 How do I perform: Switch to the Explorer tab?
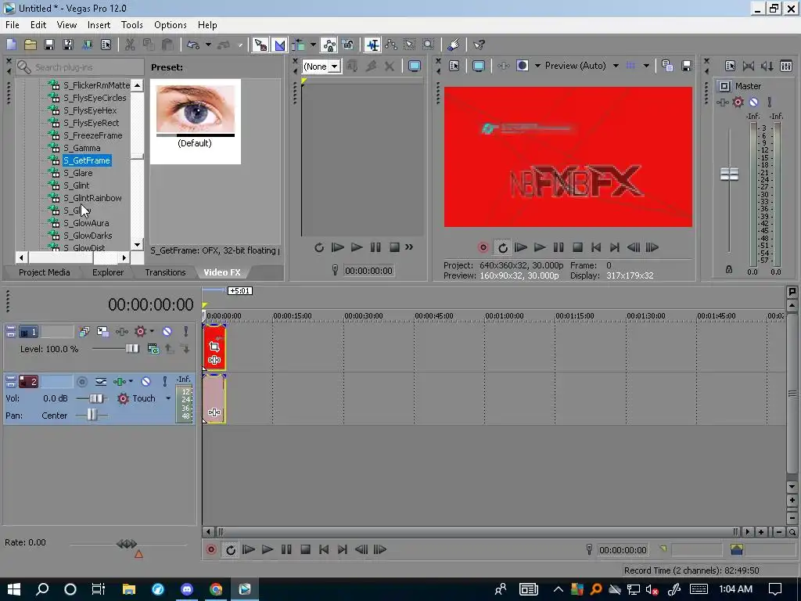(108, 272)
